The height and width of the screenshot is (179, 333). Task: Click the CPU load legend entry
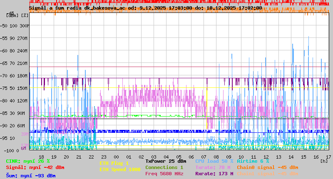coord(214,161)
